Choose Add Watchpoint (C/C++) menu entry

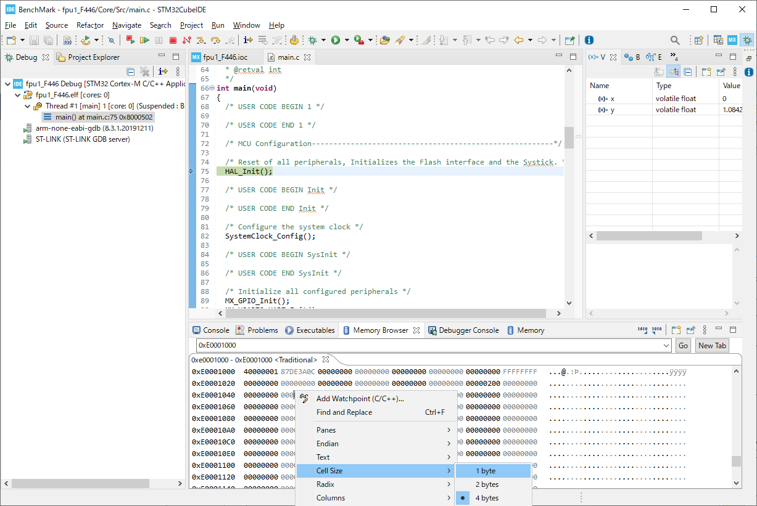(x=376, y=399)
